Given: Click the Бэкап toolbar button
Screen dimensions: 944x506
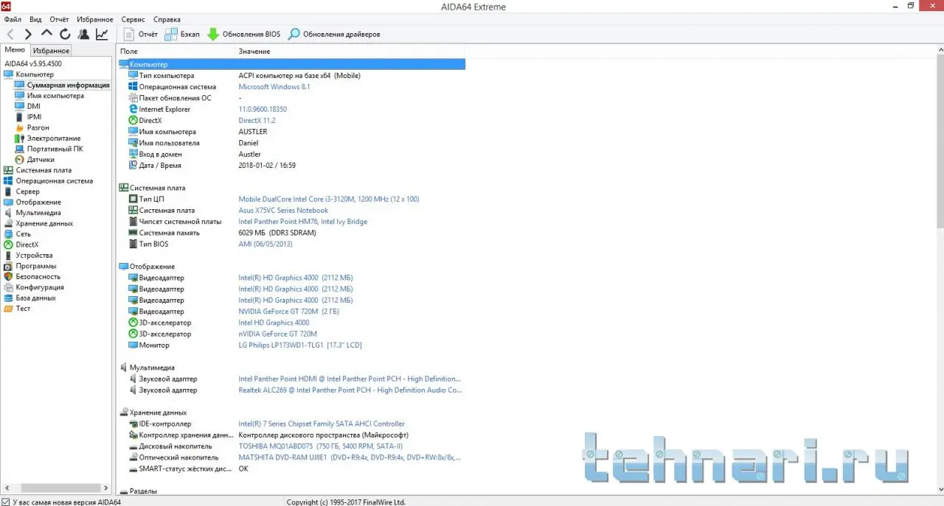Looking at the screenshot, I should pyautogui.click(x=182, y=34).
